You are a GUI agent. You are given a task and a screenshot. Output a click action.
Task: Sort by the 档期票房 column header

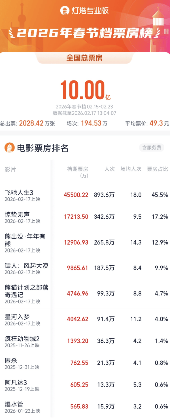click(x=78, y=172)
